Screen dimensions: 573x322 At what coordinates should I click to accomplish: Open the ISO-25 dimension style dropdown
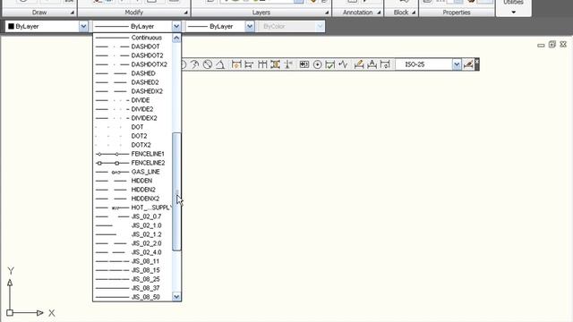(x=457, y=64)
